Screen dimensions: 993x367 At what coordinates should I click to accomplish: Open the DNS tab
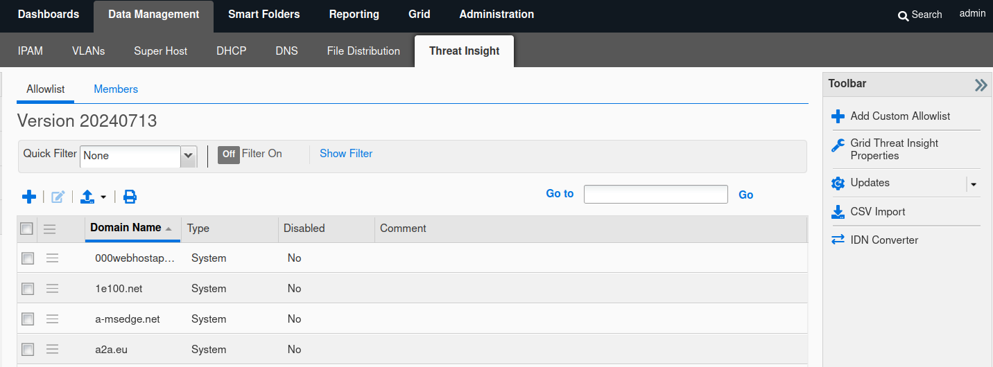[286, 51]
